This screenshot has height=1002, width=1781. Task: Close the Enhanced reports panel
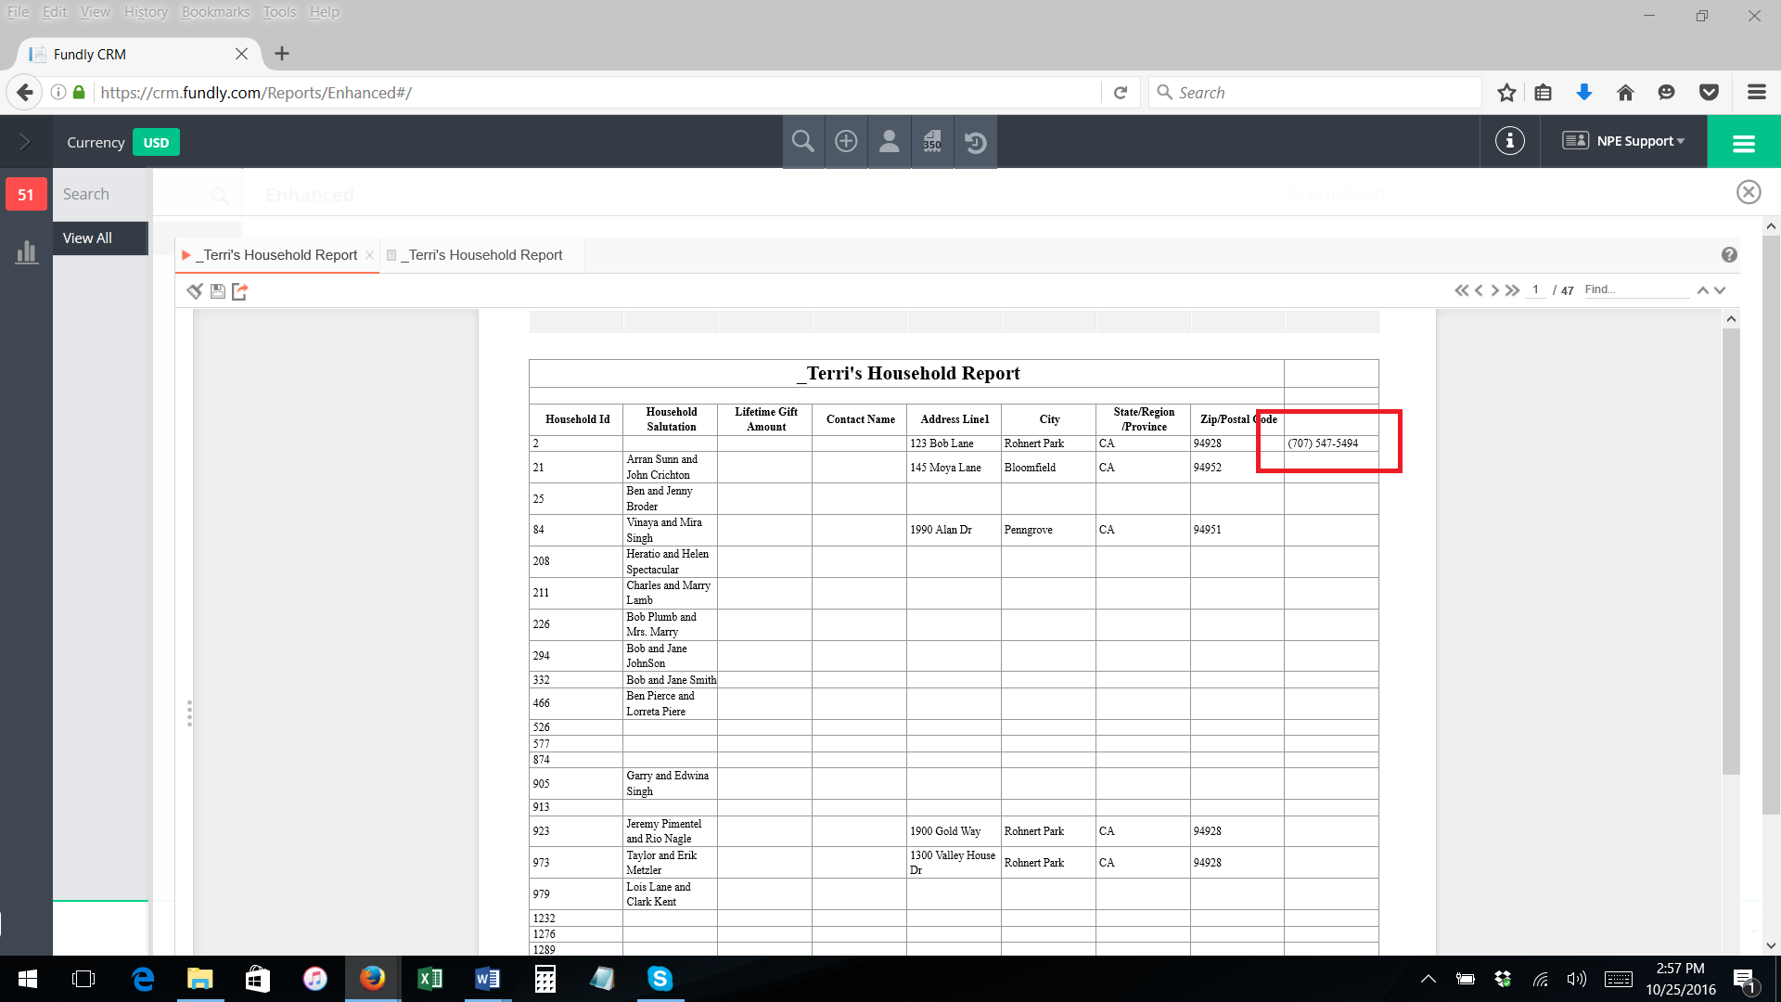1749,192
